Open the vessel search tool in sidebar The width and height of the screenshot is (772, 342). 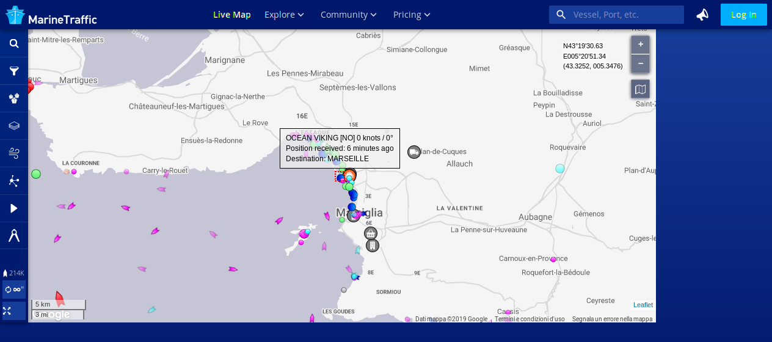point(14,43)
